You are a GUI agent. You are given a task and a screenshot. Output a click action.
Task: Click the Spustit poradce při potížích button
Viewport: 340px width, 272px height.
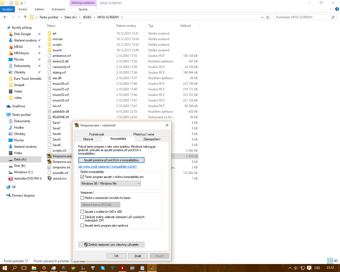[x=111, y=160]
